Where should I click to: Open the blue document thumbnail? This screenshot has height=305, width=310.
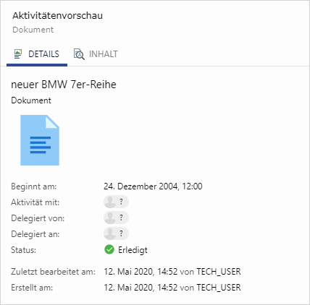[40, 140]
